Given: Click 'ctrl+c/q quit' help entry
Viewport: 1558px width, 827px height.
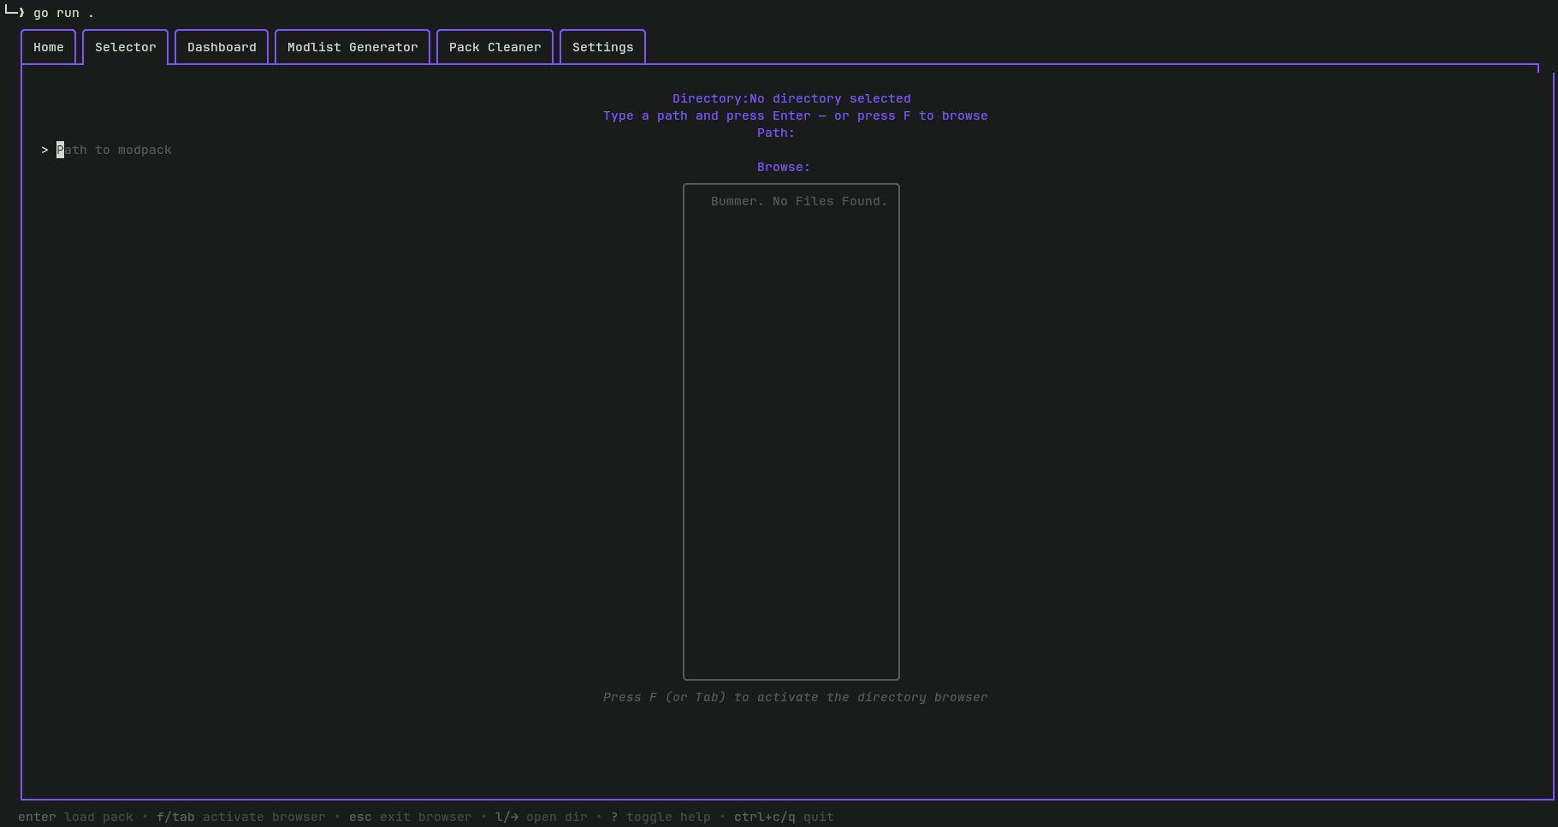Looking at the screenshot, I should tap(784, 817).
